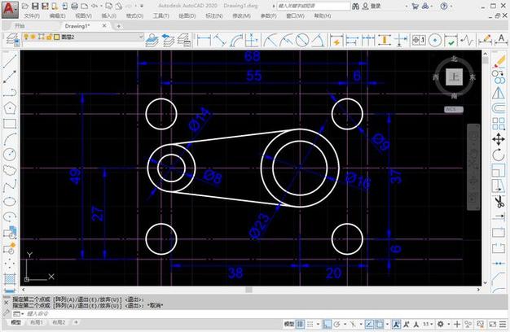510x332 pixels.
Task: Open the 标注(N) menu
Action: point(216,15)
